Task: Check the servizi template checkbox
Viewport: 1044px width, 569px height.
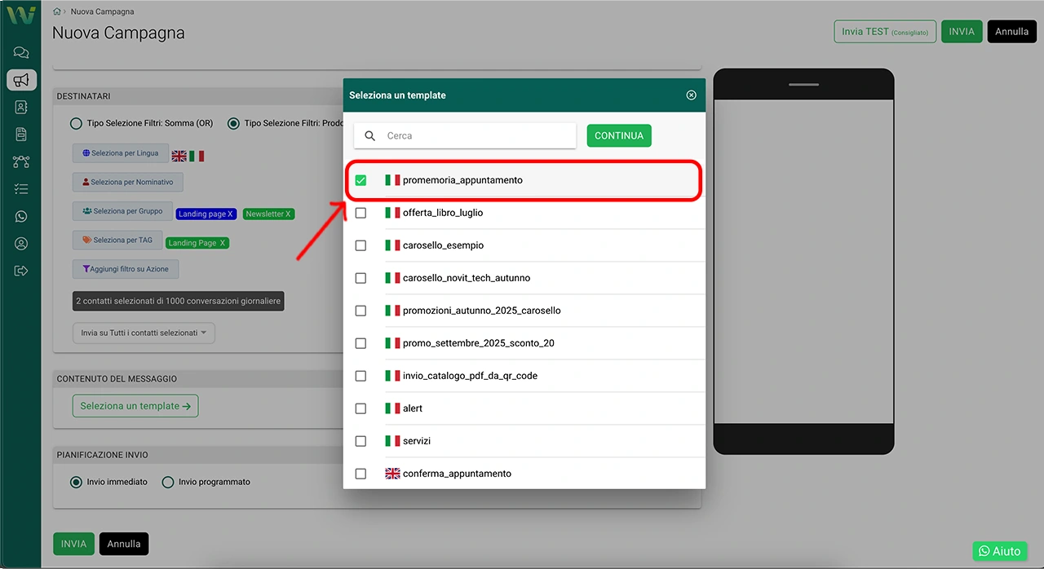Action: pos(361,441)
